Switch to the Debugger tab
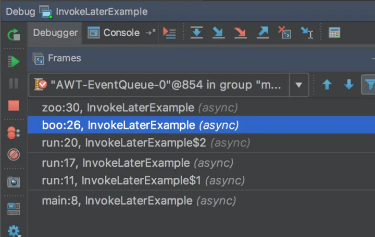This screenshot has height=237, width=375. (55, 33)
